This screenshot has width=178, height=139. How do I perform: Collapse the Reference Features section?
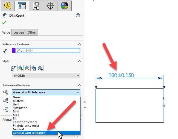point(80,44)
